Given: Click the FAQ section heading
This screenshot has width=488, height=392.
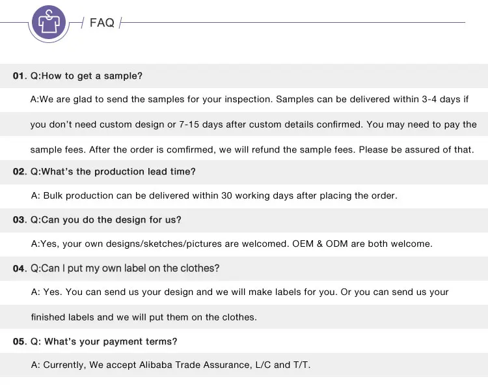Looking at the screenshot, I should pos(102,23).
